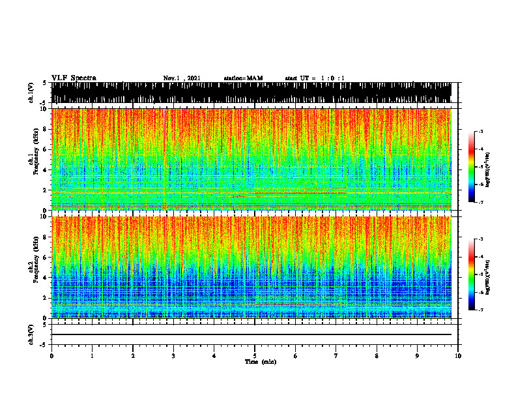Screen dimensions: 516x399
Task: Click the time axis tick label "5"
Action: [255, 356]
